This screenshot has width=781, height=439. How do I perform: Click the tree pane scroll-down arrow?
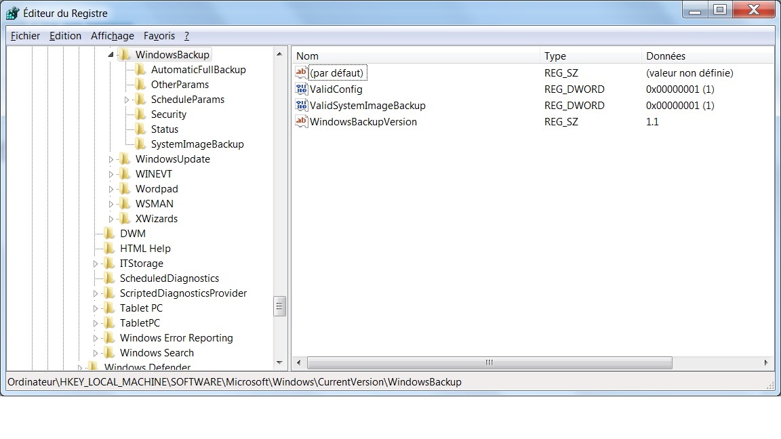[x=279, y=363]
